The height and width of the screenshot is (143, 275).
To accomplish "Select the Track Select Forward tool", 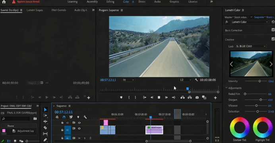I will pos(45,116).
